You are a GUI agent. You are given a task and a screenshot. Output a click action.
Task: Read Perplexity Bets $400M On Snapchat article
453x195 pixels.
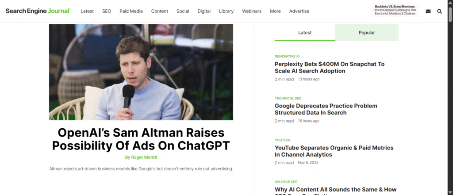(x=329, y=67)
